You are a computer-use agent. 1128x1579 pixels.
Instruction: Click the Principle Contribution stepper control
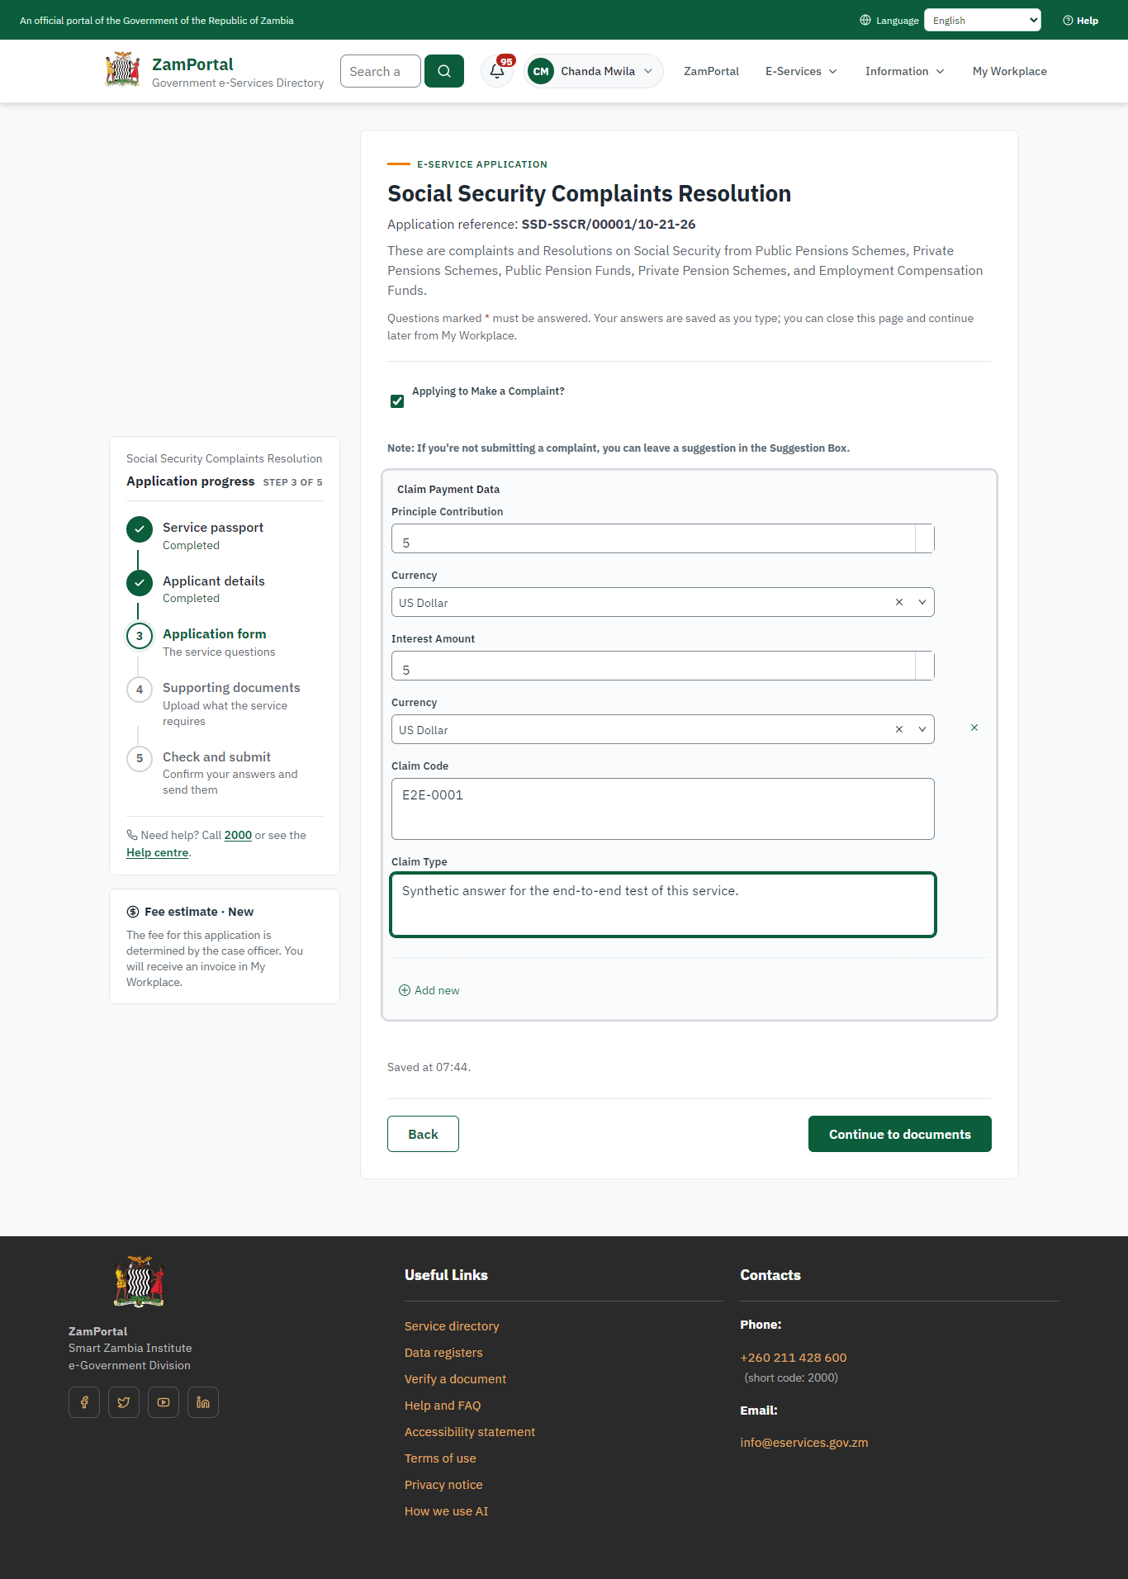tap(925, 538)
